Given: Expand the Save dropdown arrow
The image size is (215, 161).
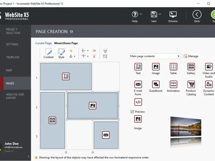Looking at the screenshot, I should (x=160, y=14).
